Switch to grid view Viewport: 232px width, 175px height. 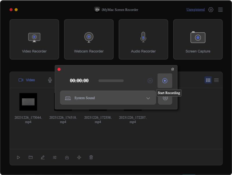(x=208, y=80)
